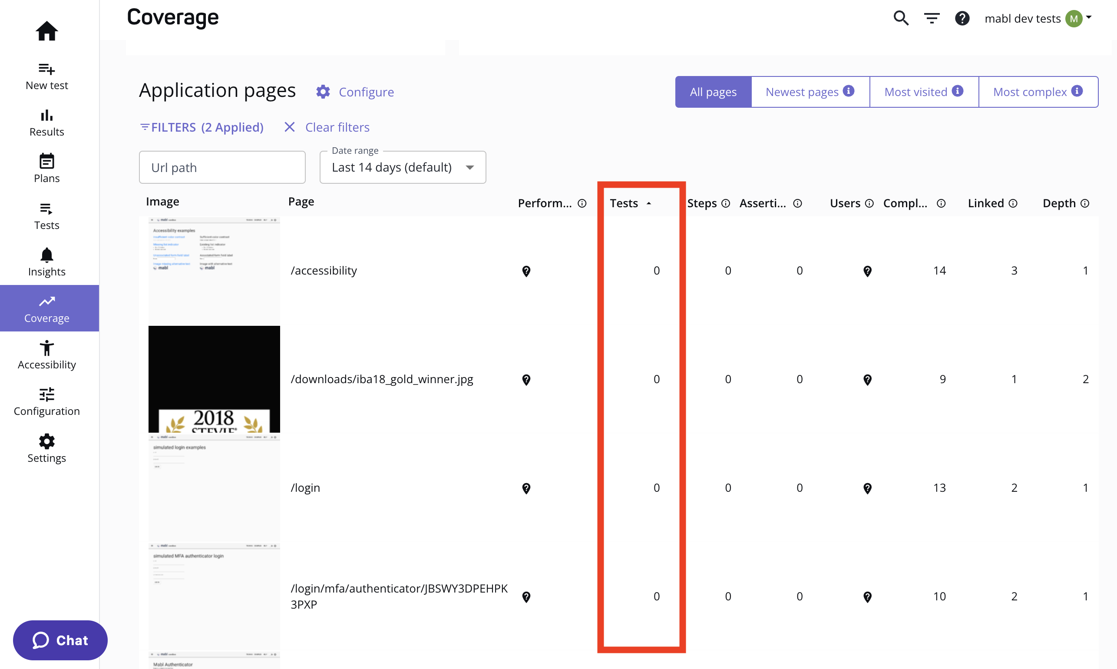Image resolution: width=1117 pixels, height=669 pixels.
Task: Click the Depth column header
Action: click(x=1059, y=203)
